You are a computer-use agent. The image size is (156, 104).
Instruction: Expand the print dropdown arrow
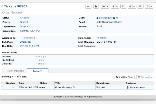pyautogui.click(x=134, y=6)
